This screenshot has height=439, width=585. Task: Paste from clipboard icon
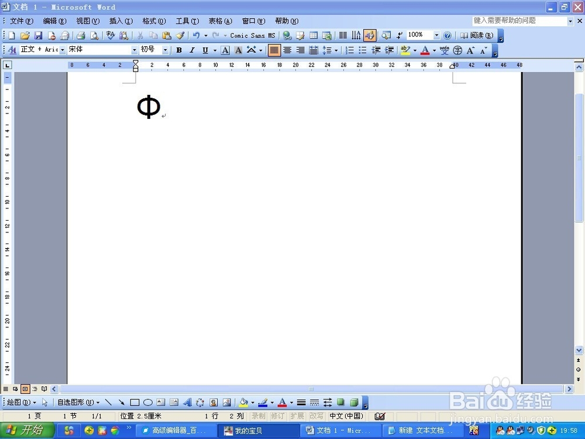[167, 36]
